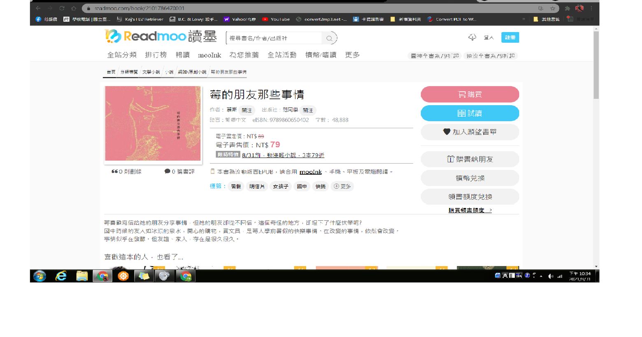Click the search magnifier icon
This screenshot has height=337, width=642.
(329, 38)
